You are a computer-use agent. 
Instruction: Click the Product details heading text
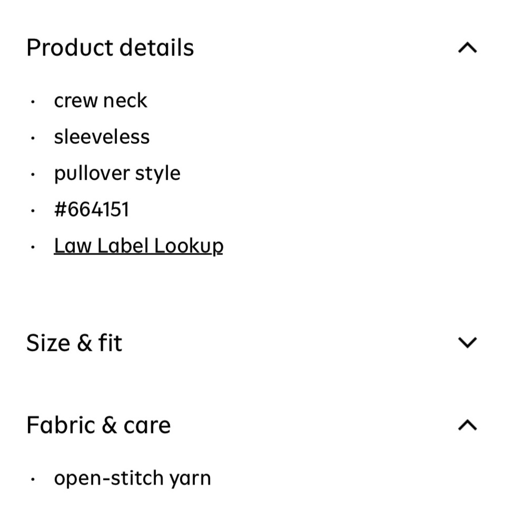[110, 48]
